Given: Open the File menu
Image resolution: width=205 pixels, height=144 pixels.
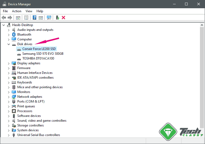Looking at the screenshot, I should coord(5,11).
